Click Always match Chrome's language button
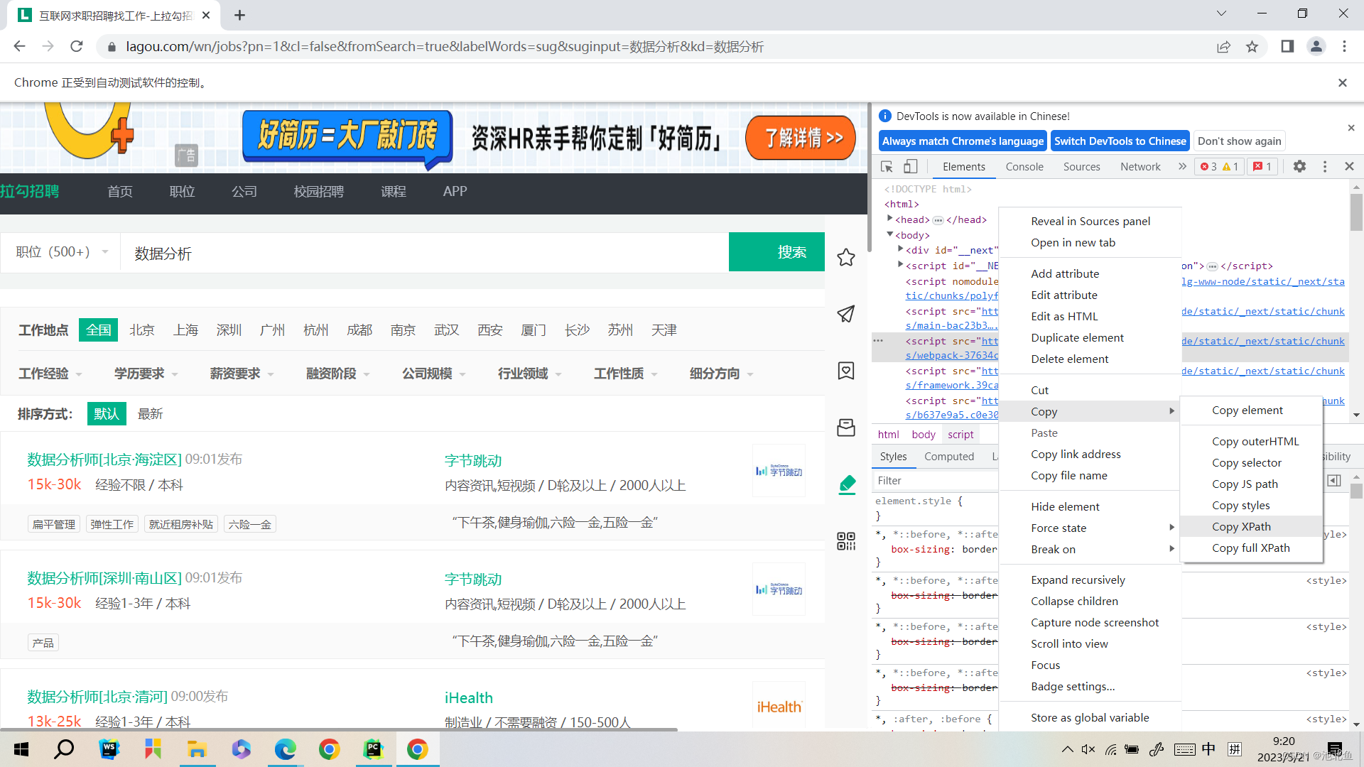 pyautogui.click(x=962, y=141)
